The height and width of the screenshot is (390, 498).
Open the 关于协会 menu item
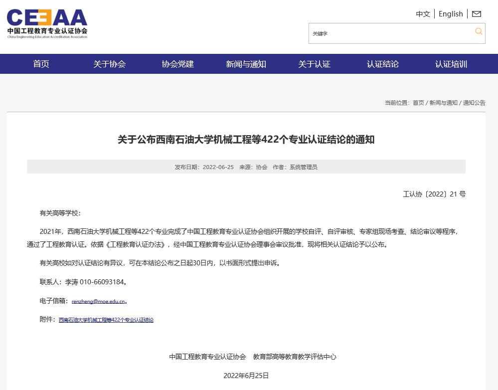[x=109, y=64]
